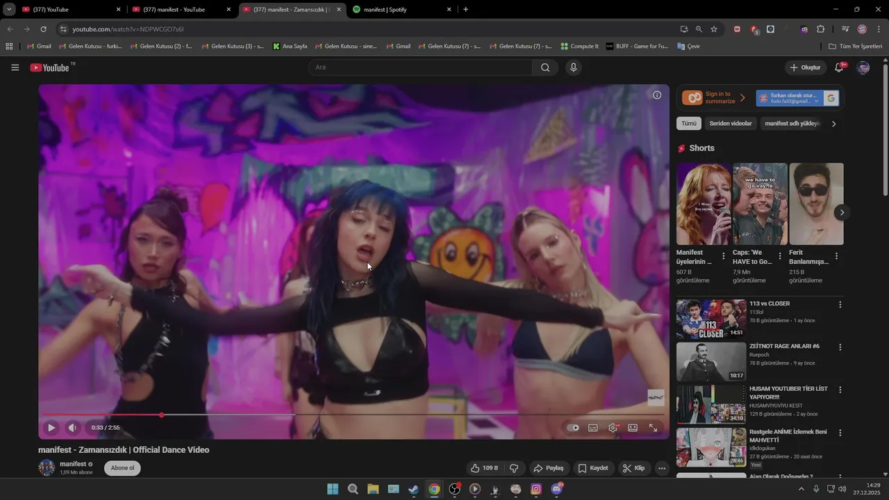The image size is (889, 500).
Task: Open Chrome media controls icon
Action: coord(845,29)
